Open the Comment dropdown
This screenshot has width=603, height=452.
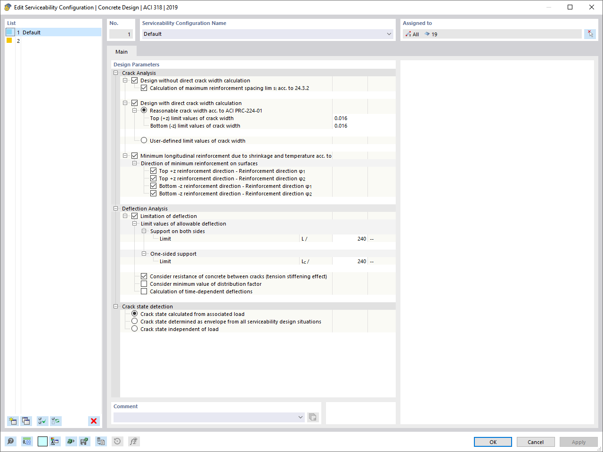coord(301,417)
